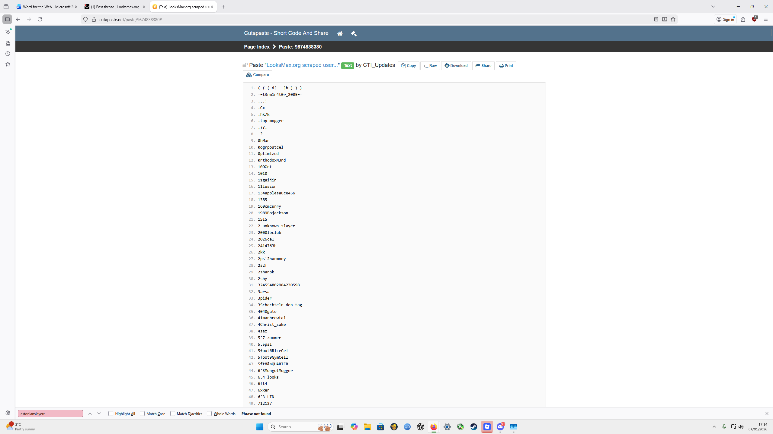This screenshot has height=434, width=773.
Task: Enable the Match Case checkbox
Action: click(142, 414)
